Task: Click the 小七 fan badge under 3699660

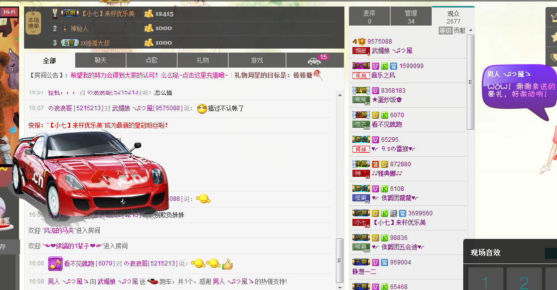Action: 361,223
